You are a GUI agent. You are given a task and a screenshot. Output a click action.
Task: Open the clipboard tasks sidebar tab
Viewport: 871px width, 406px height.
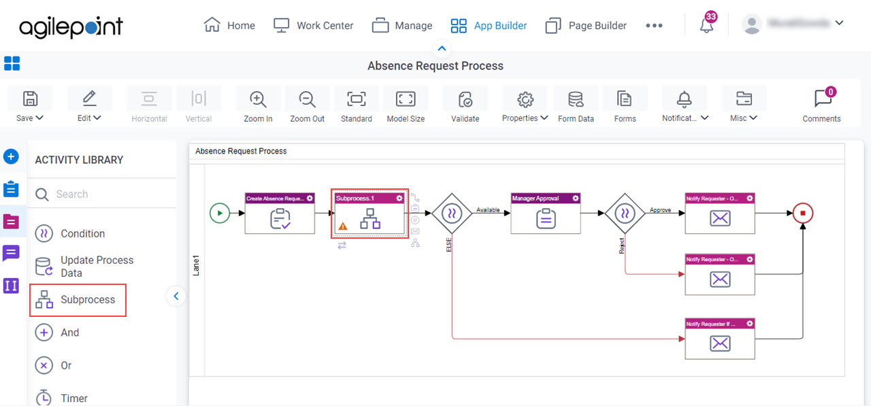(11, 188)
